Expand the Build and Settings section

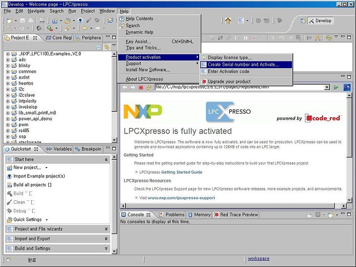(58, 248)
